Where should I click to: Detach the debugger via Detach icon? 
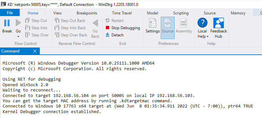click(x=107, y=35)
